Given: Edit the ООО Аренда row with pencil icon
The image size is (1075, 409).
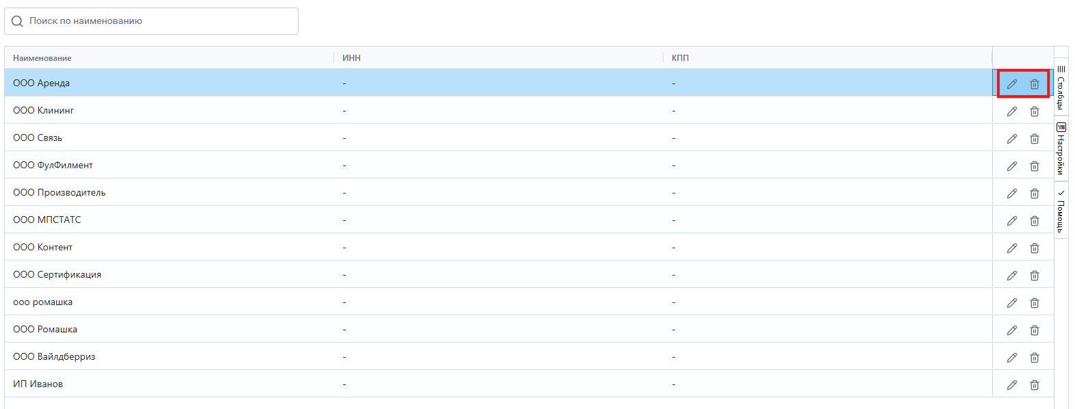Looking at the screenshot, I should pos(1012,84).
